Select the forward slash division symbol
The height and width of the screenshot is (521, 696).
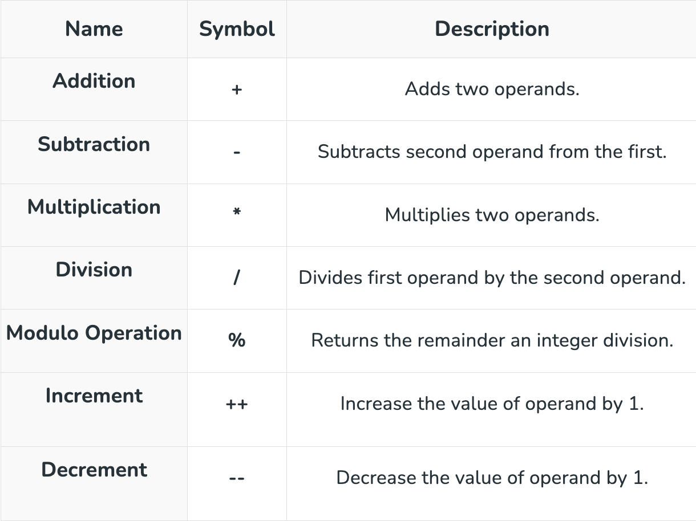tap(237, 278)
